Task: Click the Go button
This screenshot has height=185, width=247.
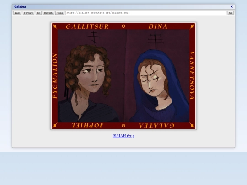Action: (231, 13)
